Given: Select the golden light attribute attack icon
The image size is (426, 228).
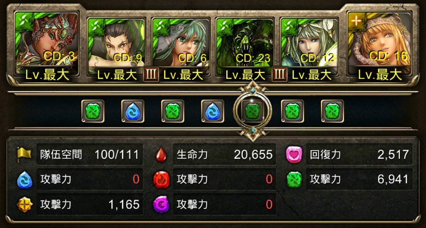Looking at the screenshot, I should pyautogui.click(x=24, y=204).
